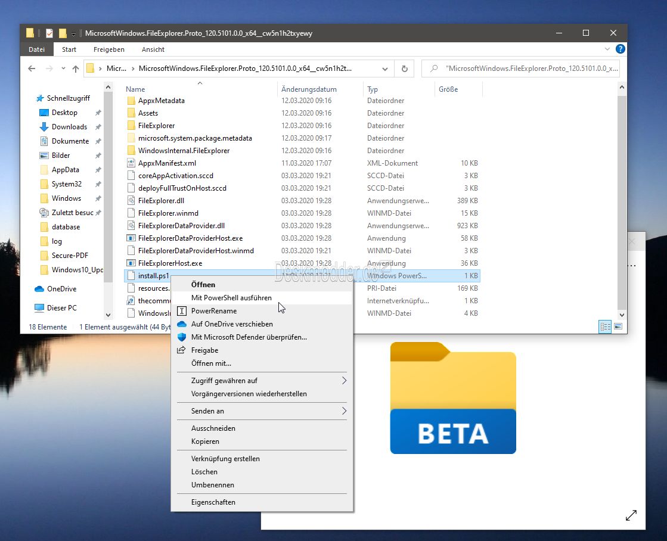Select the coreAppActivation.sccd file
Viewport: 667px width, 541px height.
pyautogui.click(x=176, y=176)
